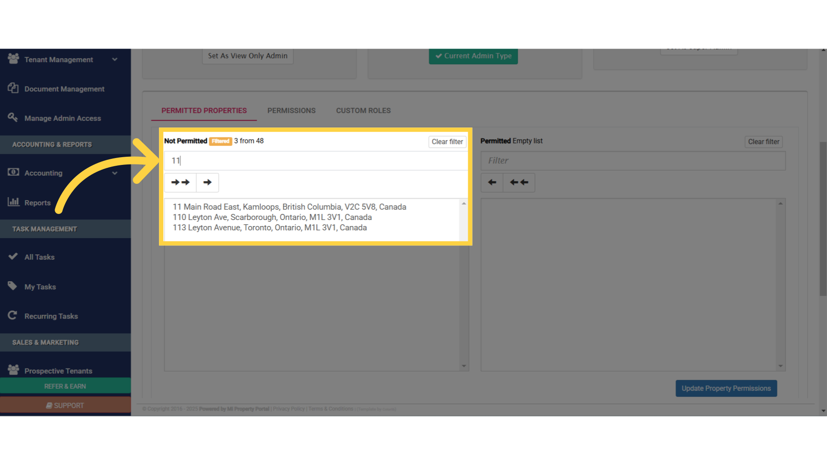The width and height of the screenshot is (827, 465).
Task: Click the Tenant Management people icon
Action: tap(13, 59)
